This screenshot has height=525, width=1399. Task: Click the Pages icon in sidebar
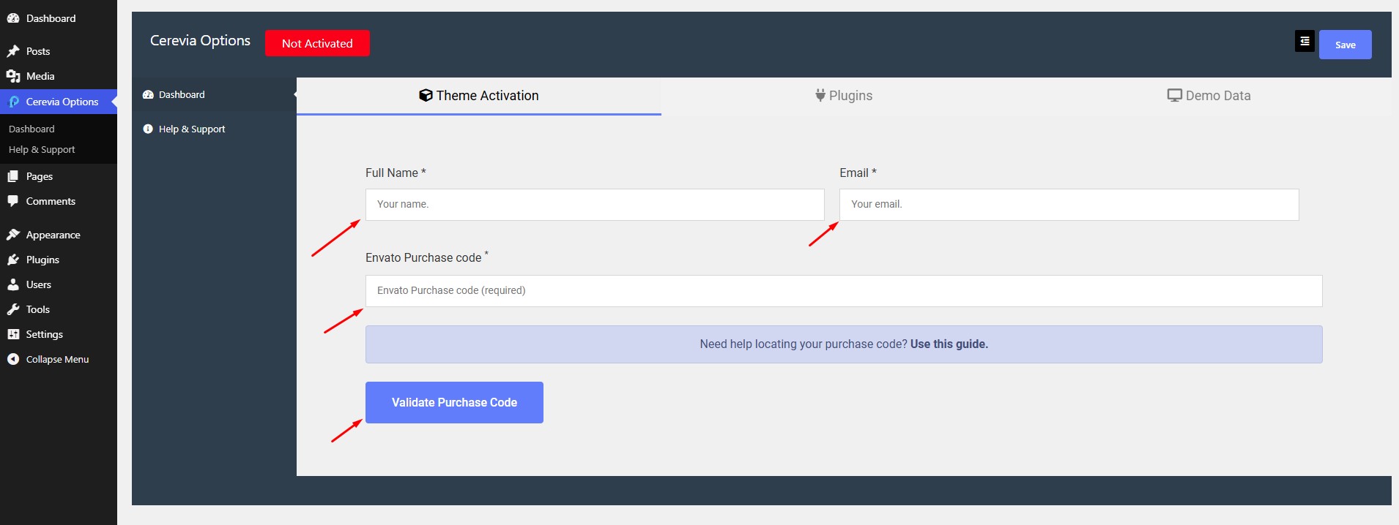click(x=13, y=176)
